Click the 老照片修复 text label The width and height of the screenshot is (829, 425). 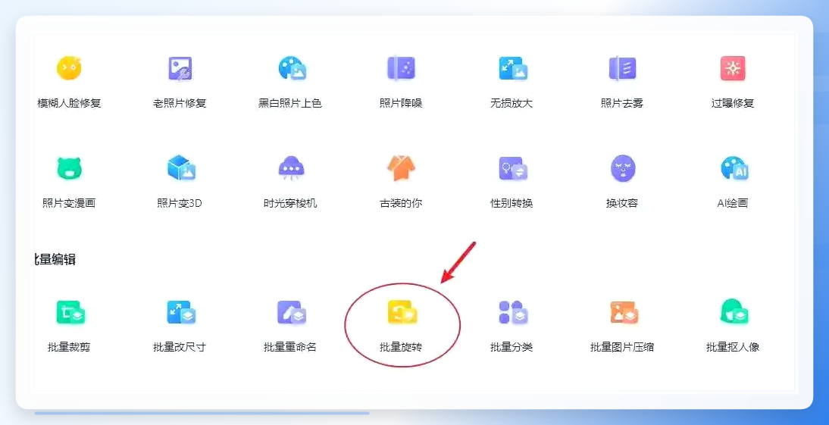pyautogui.click(x=180, y=103)
